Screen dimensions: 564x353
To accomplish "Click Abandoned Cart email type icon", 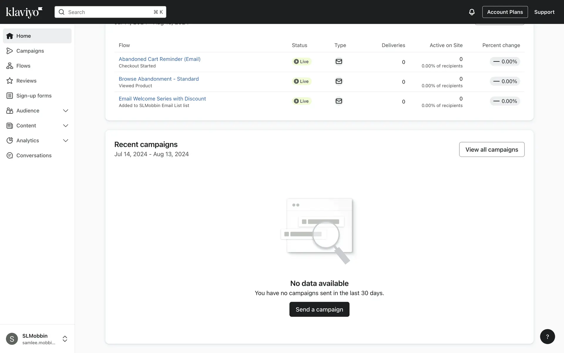I will (x=339, y=61).
